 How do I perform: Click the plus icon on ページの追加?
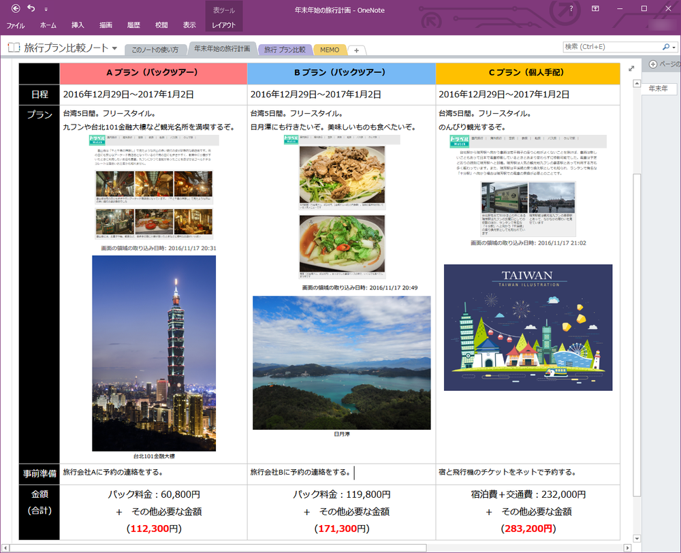[x=652, y=63]
